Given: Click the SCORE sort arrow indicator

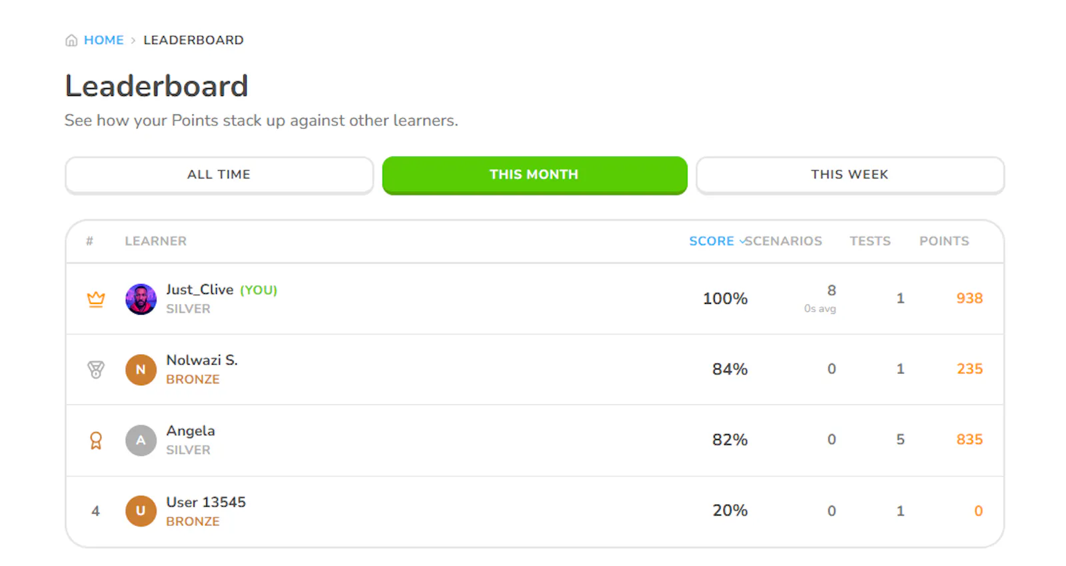Looking at the screenshot, I should point(742,241).
